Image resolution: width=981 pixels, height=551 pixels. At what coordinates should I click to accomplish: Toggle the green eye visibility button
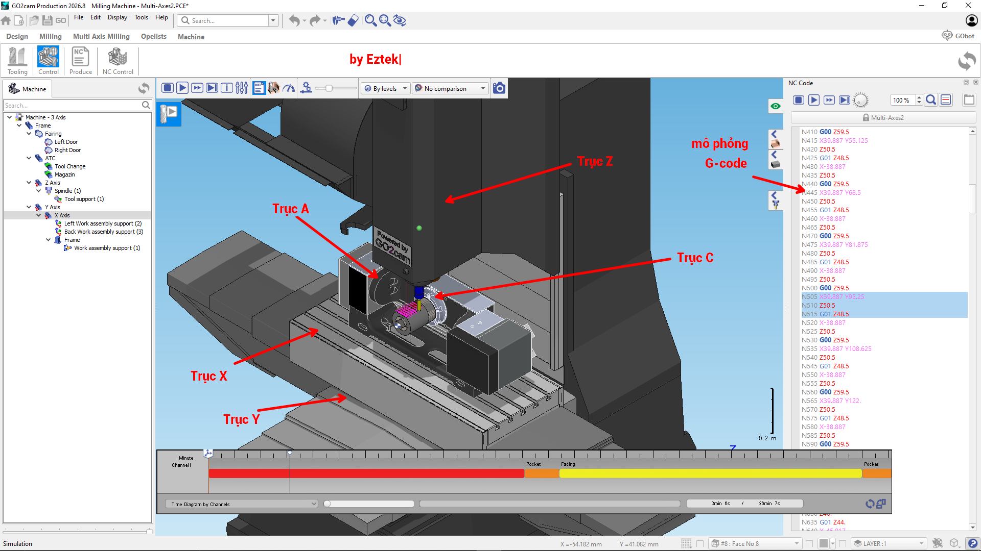[776, 106]
